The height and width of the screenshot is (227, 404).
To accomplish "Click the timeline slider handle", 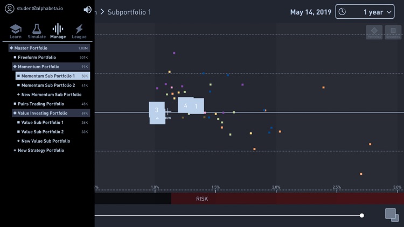I will pos(362,215).
